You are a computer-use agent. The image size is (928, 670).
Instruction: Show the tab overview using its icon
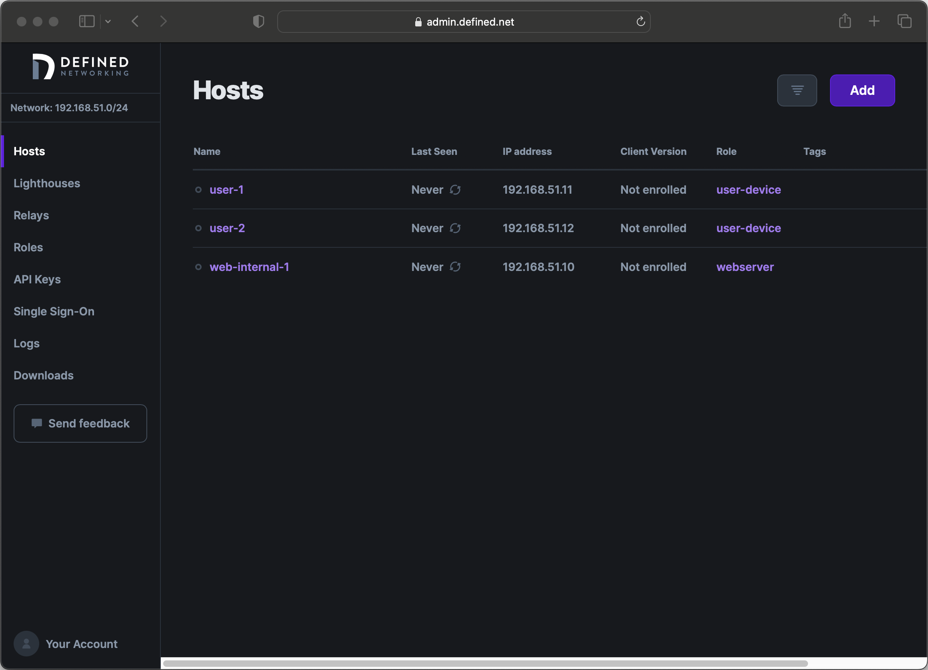click(x=904, y=21)
